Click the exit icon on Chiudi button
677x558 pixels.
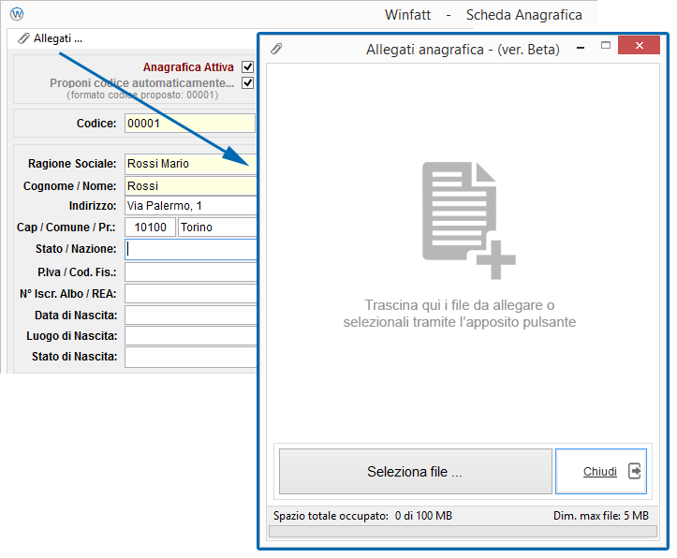click(x=634, y=471)
